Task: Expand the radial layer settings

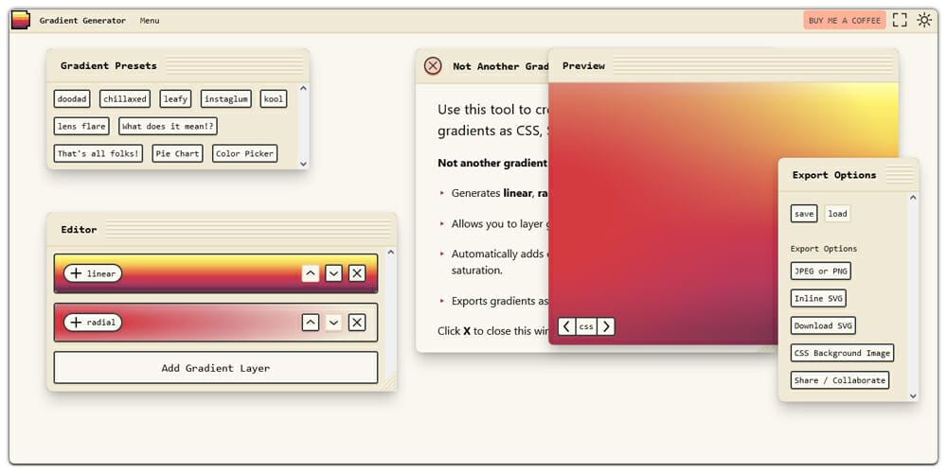Action: click(93, 323)
